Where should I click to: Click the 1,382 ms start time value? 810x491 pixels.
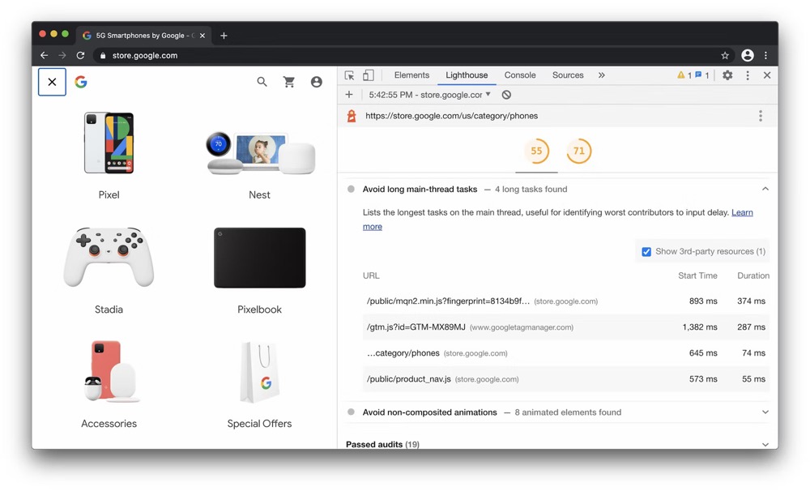coord(700,327)
